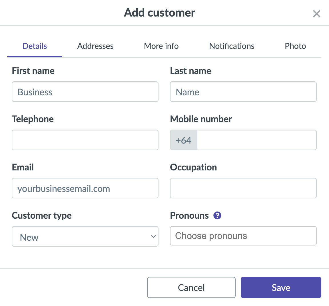Click the Pronouns help question mark icon
Screen dimensions: 329x306
(217, 216)
